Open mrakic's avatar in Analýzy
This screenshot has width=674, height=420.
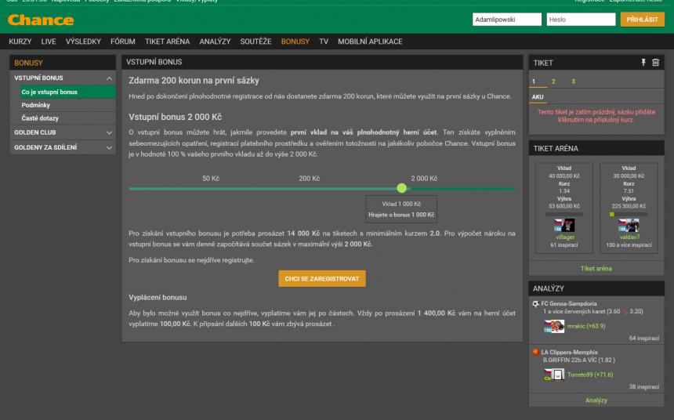(x=554, y=326)
